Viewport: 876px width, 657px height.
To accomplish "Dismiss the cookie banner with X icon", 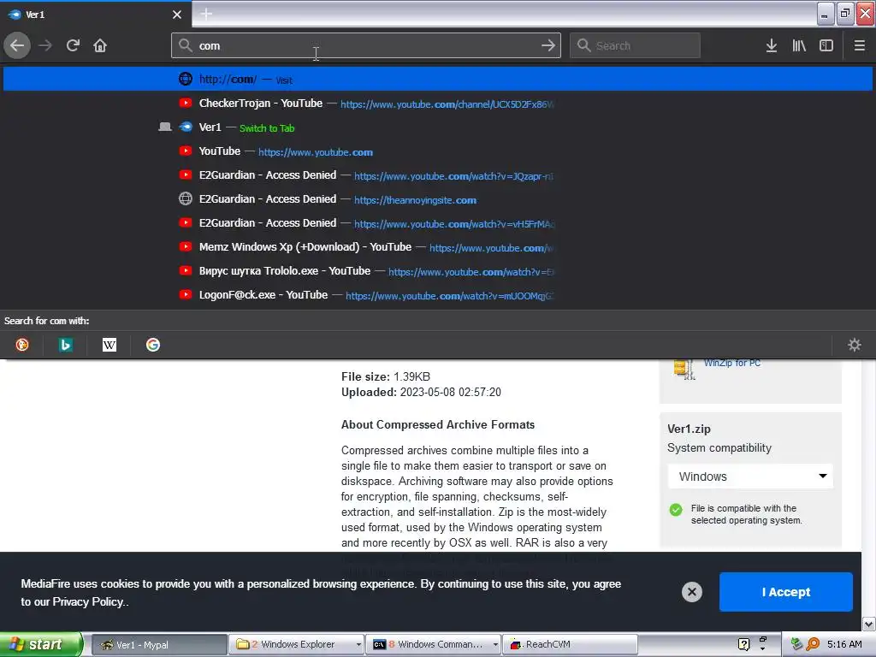I will click(691, 592).
